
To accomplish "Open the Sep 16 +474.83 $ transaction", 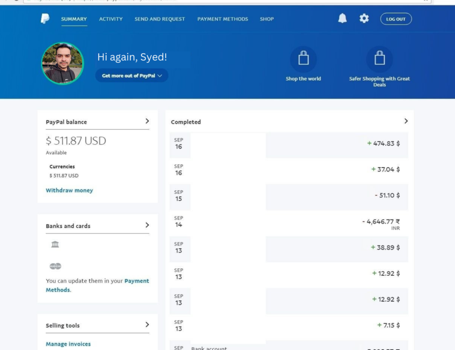I will pyautogui.click(x=289, y=145).
